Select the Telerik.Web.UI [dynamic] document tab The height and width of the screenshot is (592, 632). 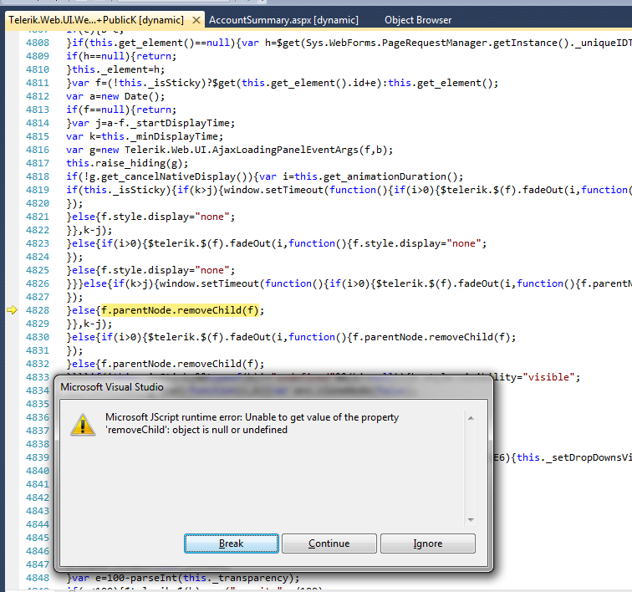96,20
